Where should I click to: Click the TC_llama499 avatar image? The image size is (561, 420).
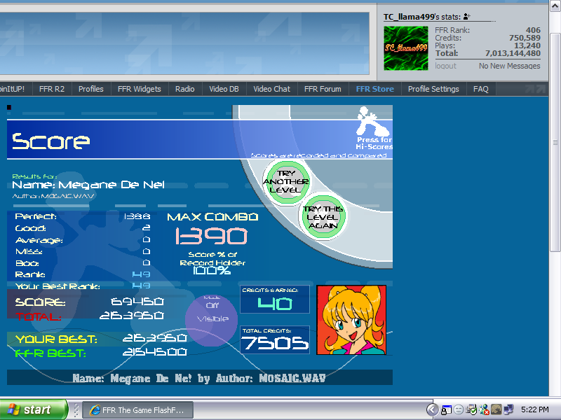[x=406, y=48]
